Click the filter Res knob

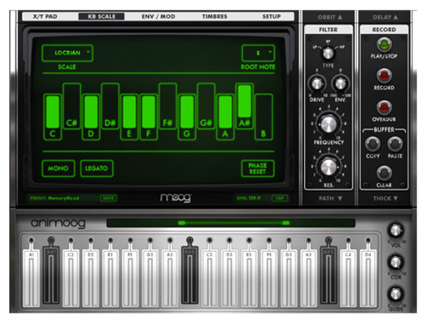pyautogui.click(x=329, y=166)
